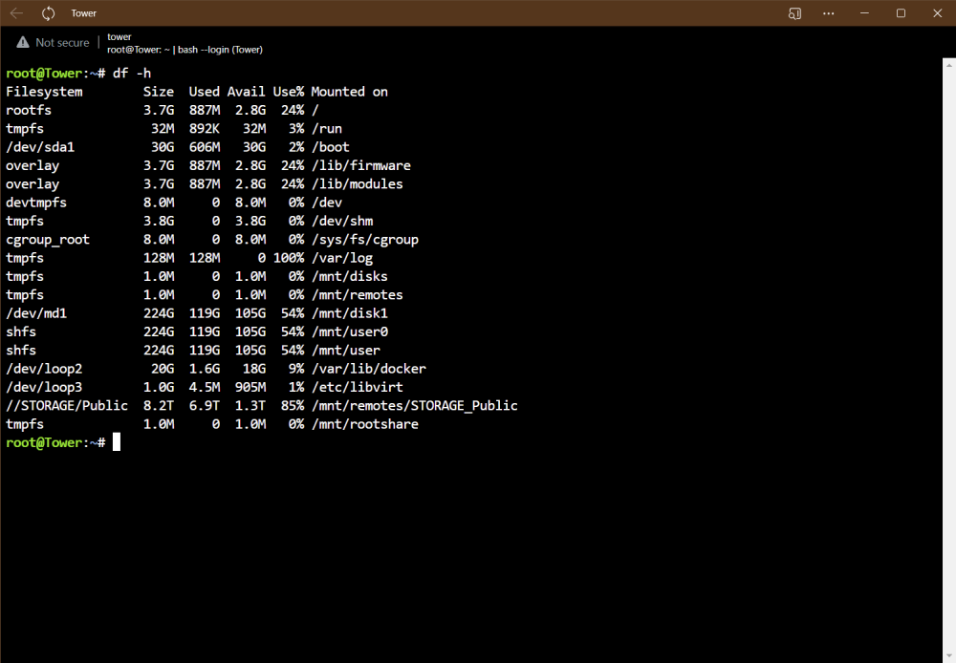
Task: Click the '100%' usage value
Action: click(289, 258)
